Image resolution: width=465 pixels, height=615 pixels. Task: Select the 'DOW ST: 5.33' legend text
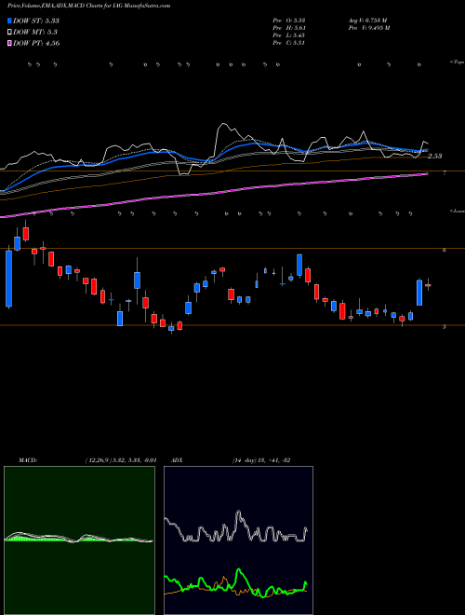point(36,20)
